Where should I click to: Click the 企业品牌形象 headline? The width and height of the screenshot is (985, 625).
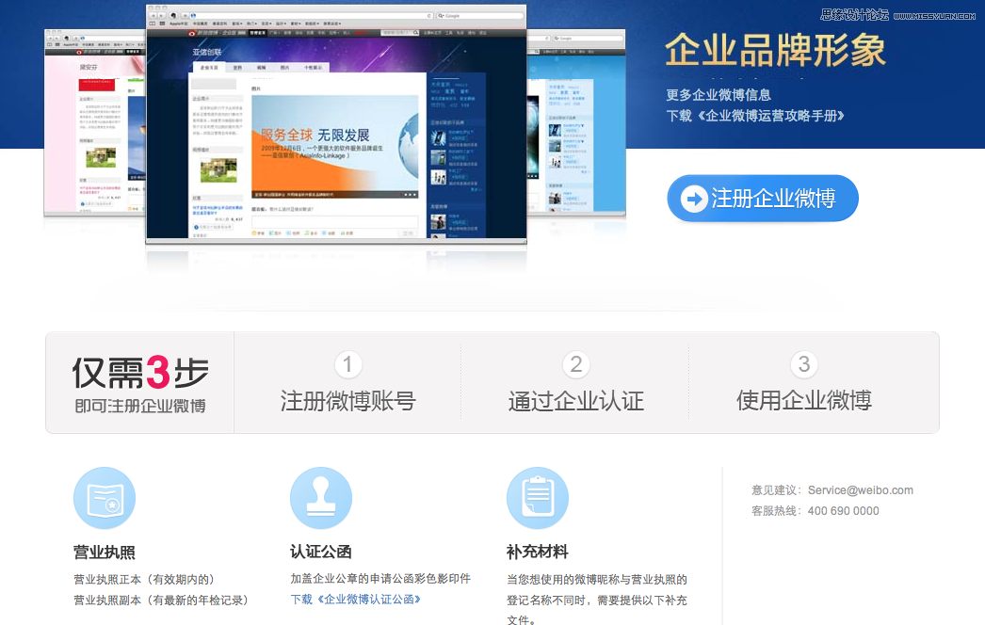(775, 51)
